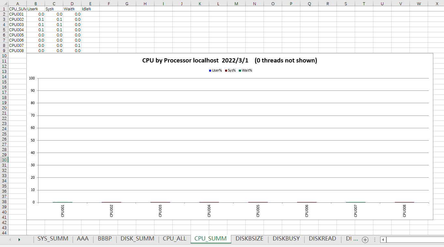444x247 pixels.
Task: Click the Sys% legend entry in chart
Action: (x=230, y=71)
